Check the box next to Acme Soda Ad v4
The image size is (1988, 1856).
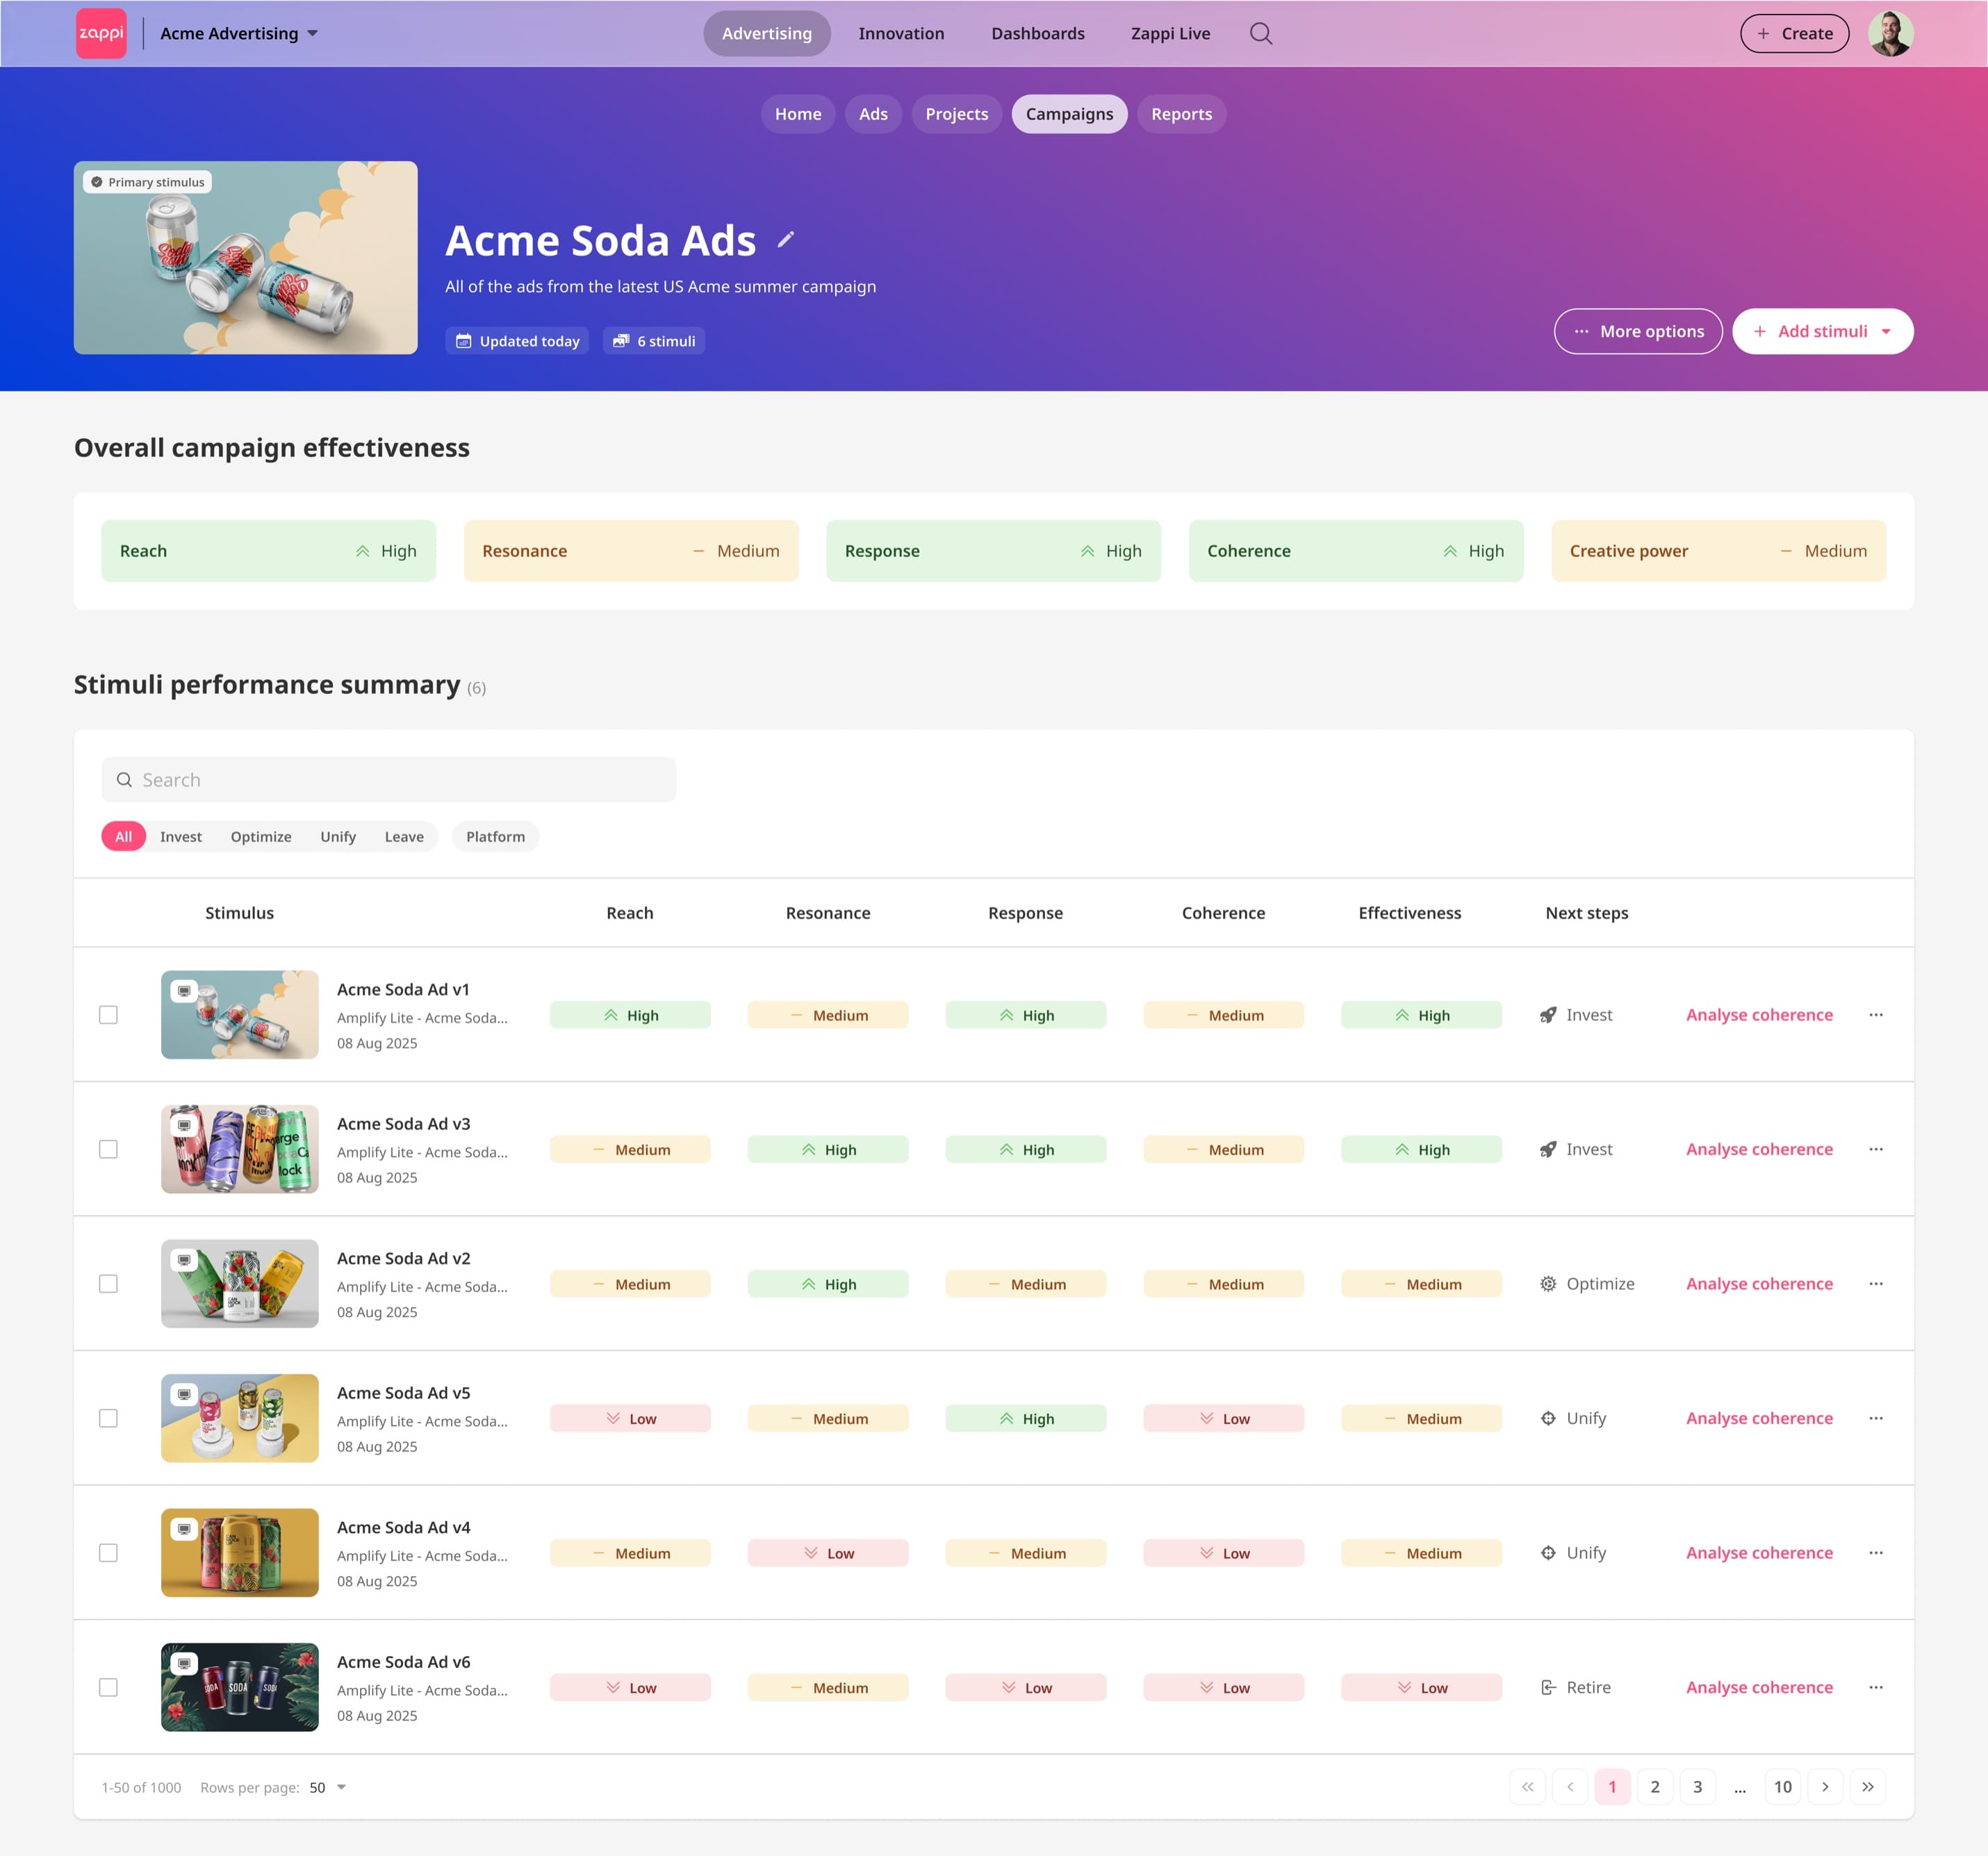coord(109,1552)
